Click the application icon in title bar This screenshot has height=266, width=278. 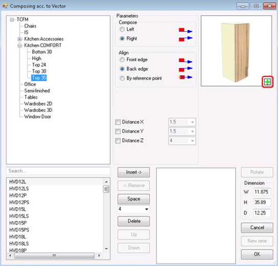(x=5, y=6)
